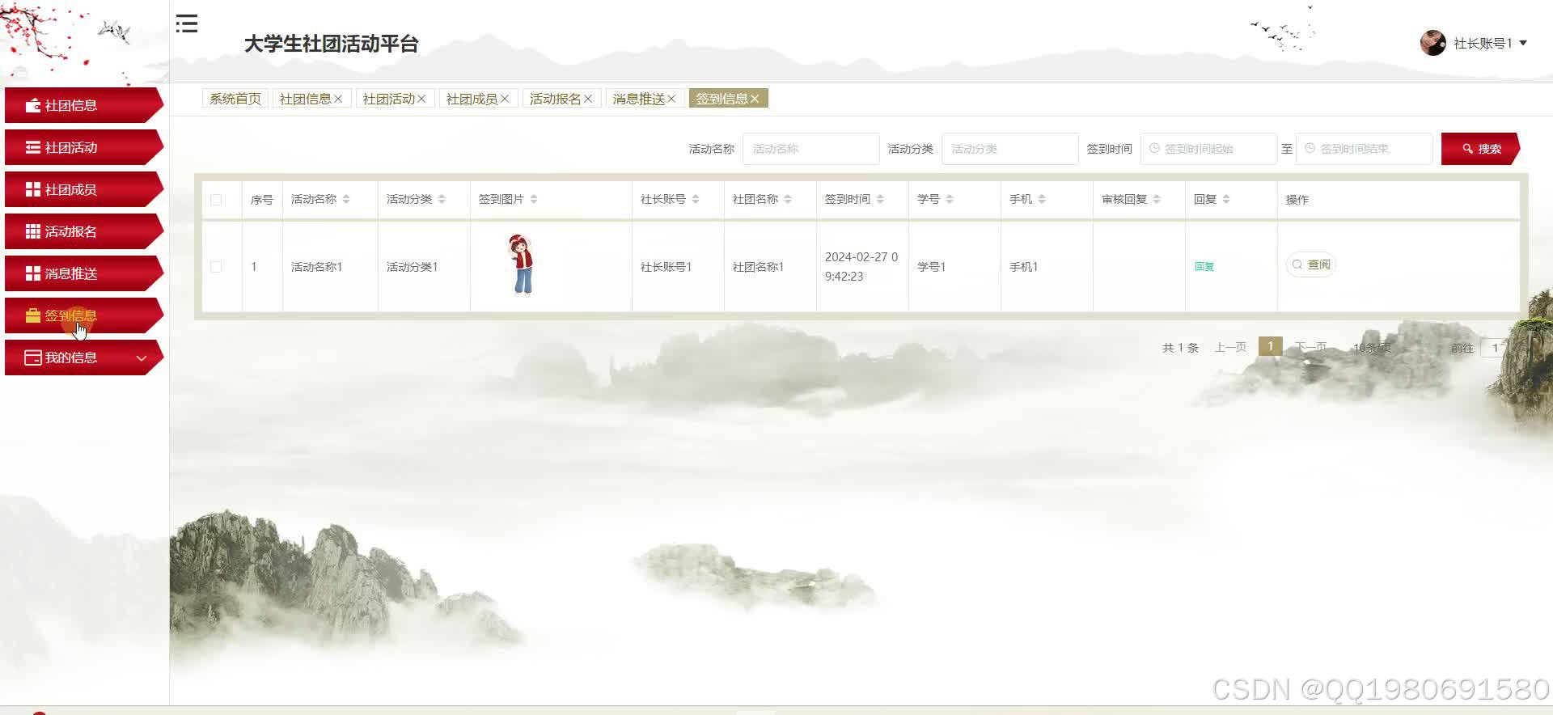Click the 2024-02-27 sign-in time cell
Screen dimensions: 1553x715
[x=861, y=267]
